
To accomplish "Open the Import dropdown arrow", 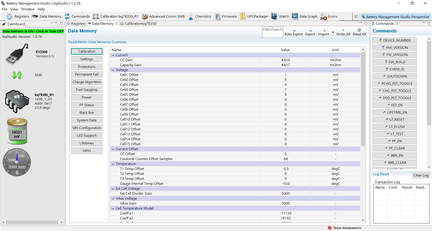I will coord(333,32).
